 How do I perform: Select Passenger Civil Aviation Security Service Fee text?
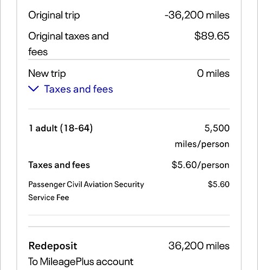click(x=86, y=191)
